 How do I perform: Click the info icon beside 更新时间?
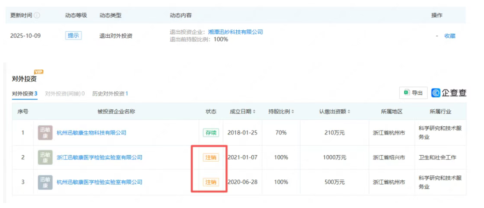pos(37,16)
